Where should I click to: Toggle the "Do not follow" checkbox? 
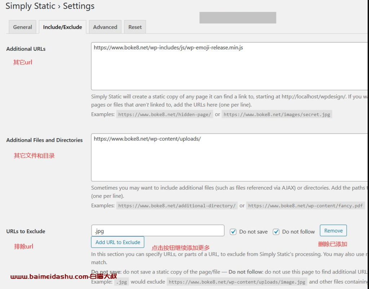(x=276, y=231)
